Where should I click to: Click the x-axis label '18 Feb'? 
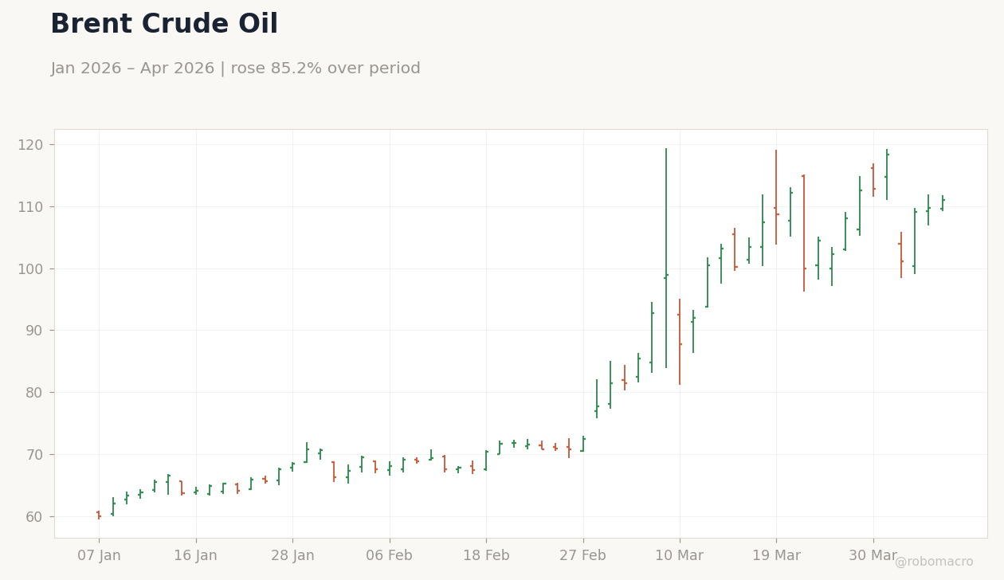point(486,556)
